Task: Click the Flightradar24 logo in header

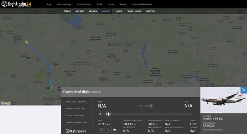Action: click(16, 4)
